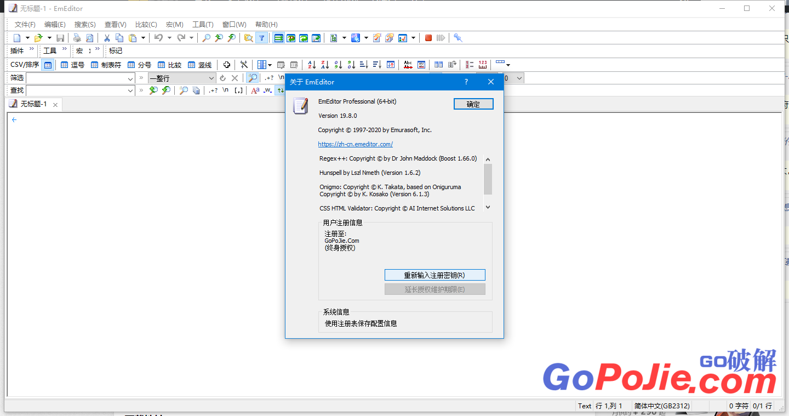Image resolution: width=789 pixels, height=416 pixels.
Task: Click the Open folder toolbar icon
Action: [38, 38]
